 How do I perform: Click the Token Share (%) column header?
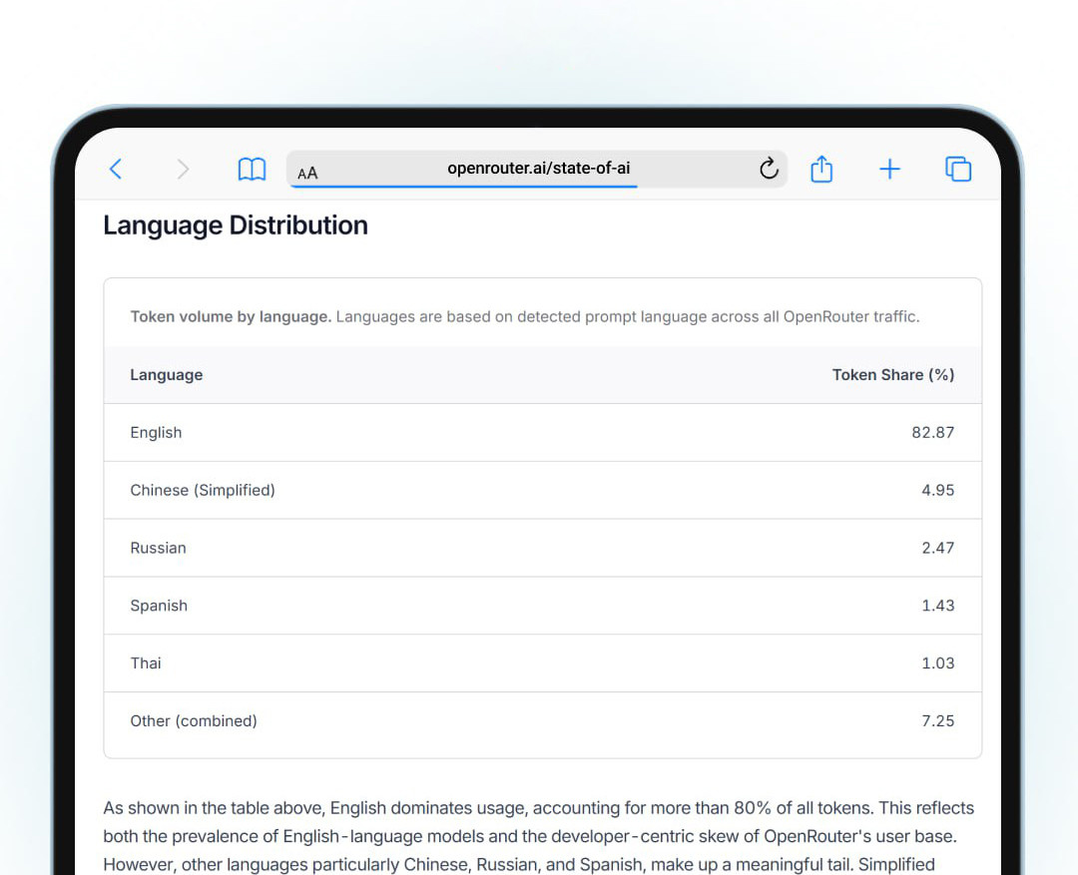(892, 375)
